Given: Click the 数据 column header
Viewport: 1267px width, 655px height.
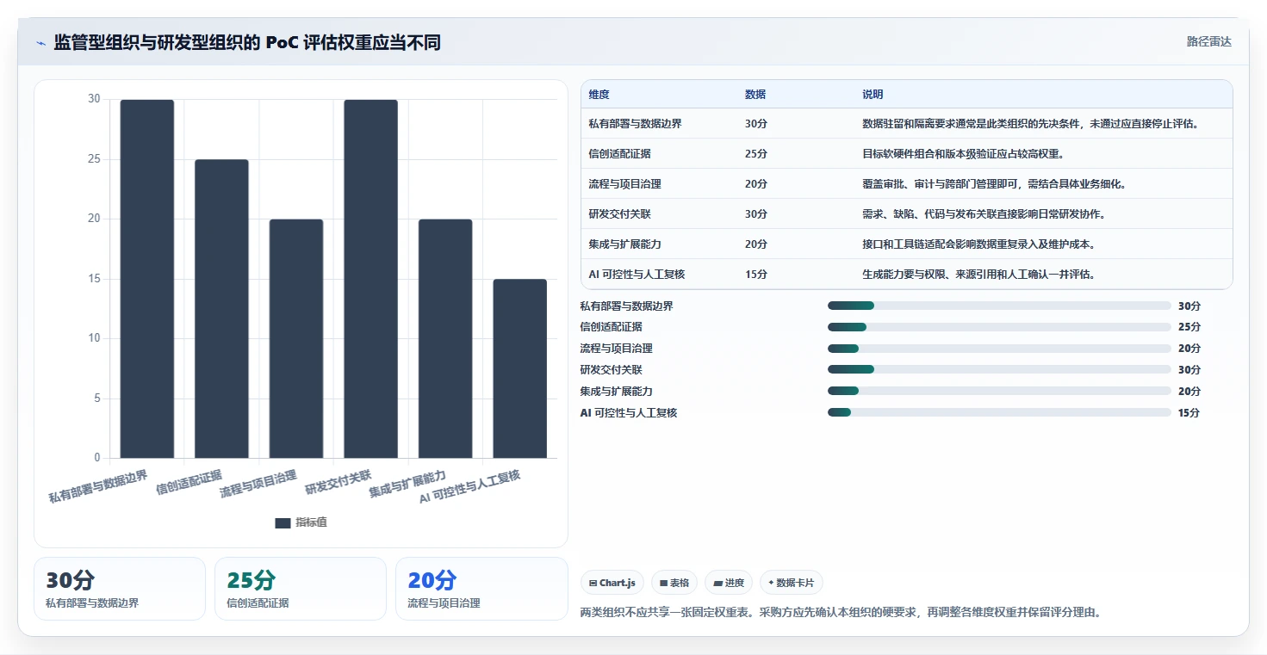Looking at the screenshot, I should [x=755, y=95].
